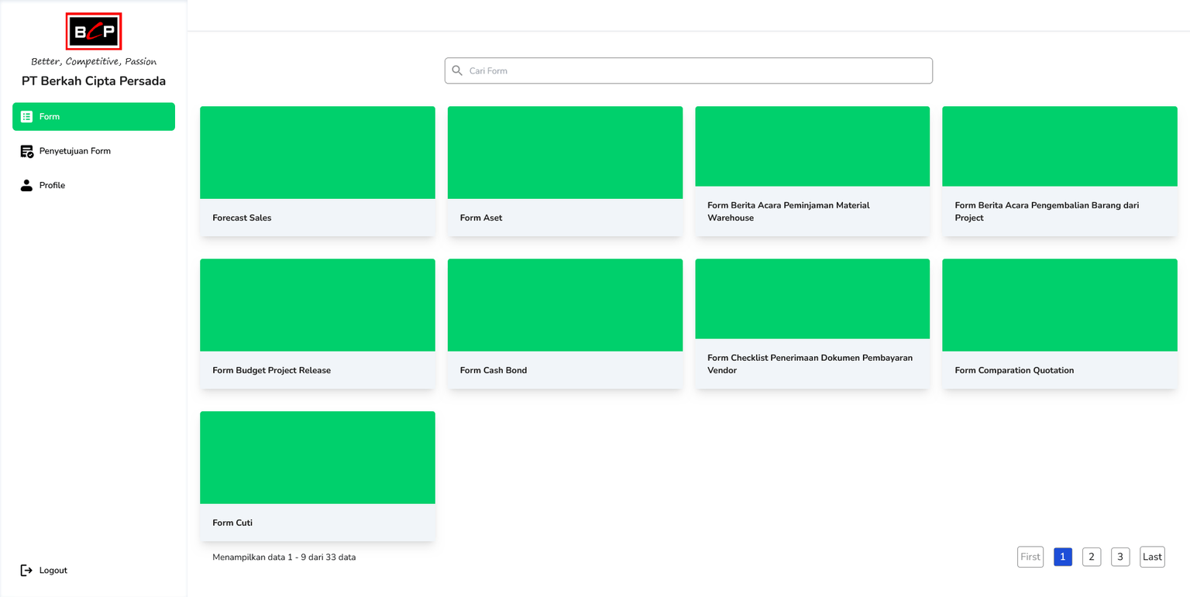This screenshot has height=597, width=1190.
Task: Open Form Budget Project Release card
Action: point(317,324)
